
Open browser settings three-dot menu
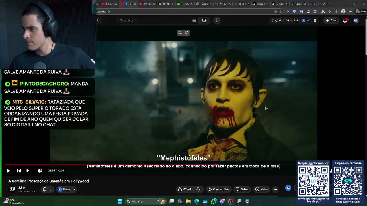point(350,11)
